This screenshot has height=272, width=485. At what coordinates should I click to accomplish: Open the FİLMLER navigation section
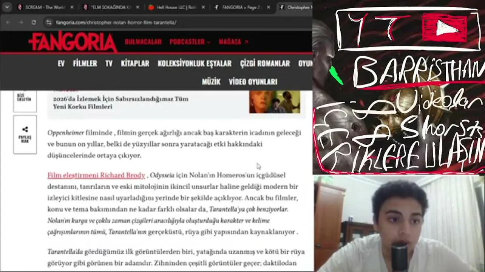(x=85, y=63)
